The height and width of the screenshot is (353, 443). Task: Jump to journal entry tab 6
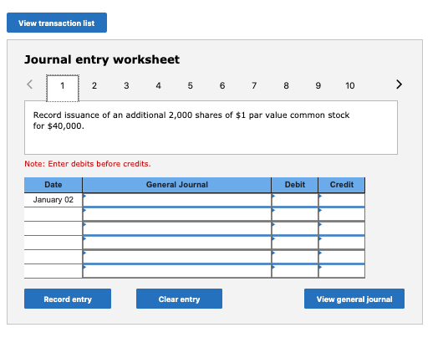coord(222,85)
